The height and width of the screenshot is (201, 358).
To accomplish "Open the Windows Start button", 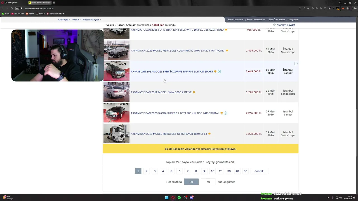I will tap(167, 198).
